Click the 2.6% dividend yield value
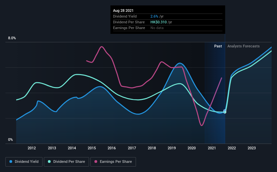This screenshot has height=172, width=277. pos(154,16)
